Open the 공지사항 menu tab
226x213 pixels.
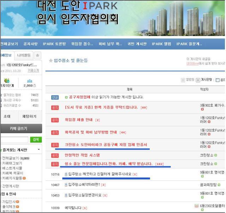point(30,44)
